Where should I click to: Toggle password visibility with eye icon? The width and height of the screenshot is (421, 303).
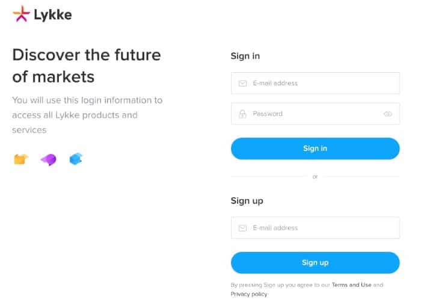[388, 114]
